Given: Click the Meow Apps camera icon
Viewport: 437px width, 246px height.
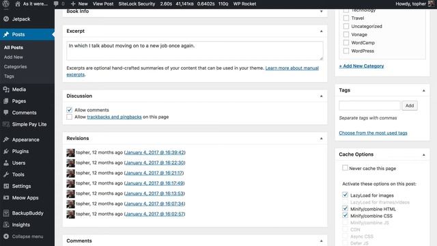Looking at the screenshot, I should coord(6,197).
